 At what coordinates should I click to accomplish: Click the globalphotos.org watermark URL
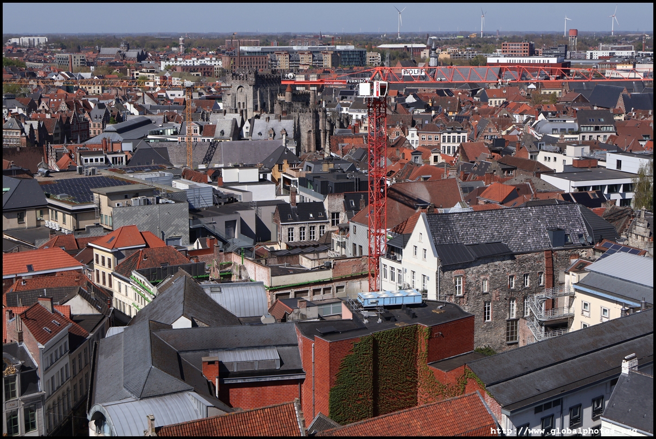click(564, 431)
